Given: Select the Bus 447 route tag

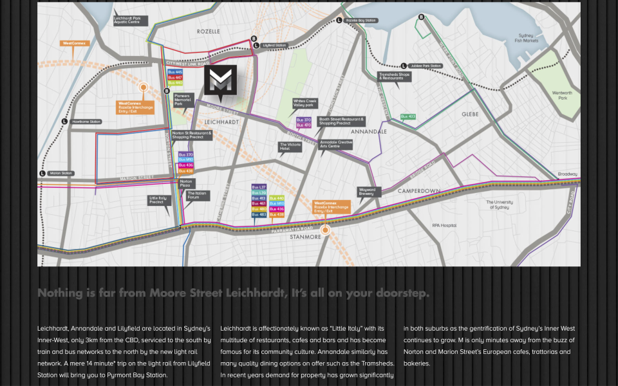Looking at the screenshot, I should click(x=175, y=78).
